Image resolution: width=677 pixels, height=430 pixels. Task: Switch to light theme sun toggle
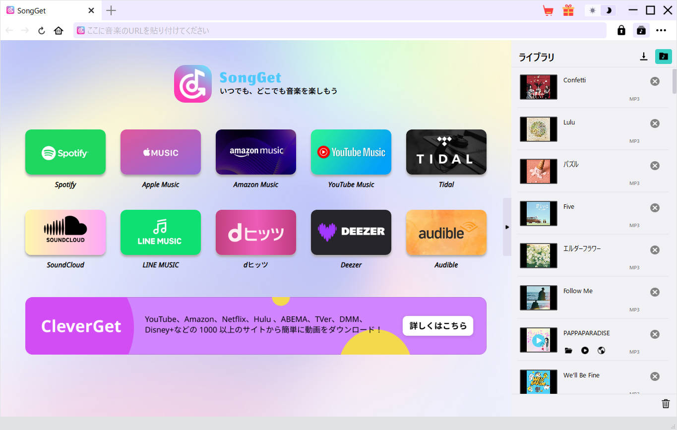coord(593,10)
